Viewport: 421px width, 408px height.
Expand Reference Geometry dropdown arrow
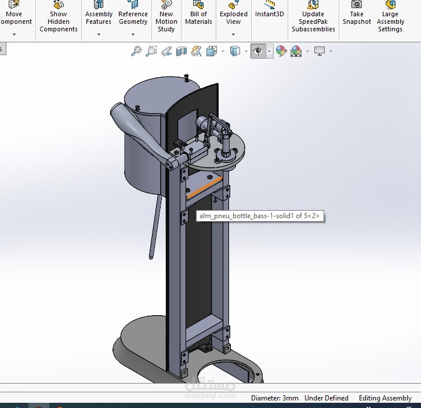(x=133, y=34)
